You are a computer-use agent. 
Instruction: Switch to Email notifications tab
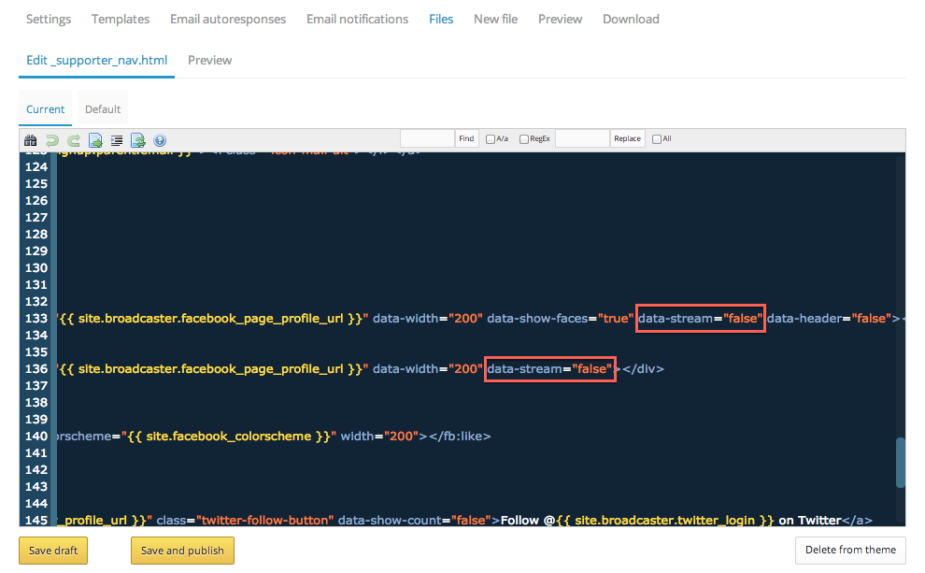pos(358,20)
